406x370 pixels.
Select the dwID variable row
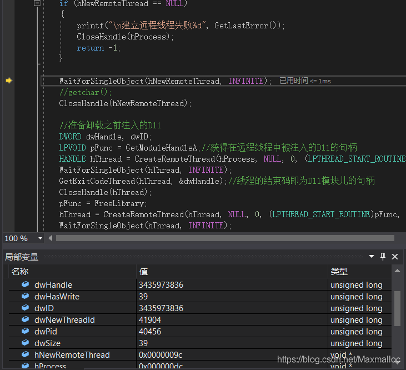(200, 308)
